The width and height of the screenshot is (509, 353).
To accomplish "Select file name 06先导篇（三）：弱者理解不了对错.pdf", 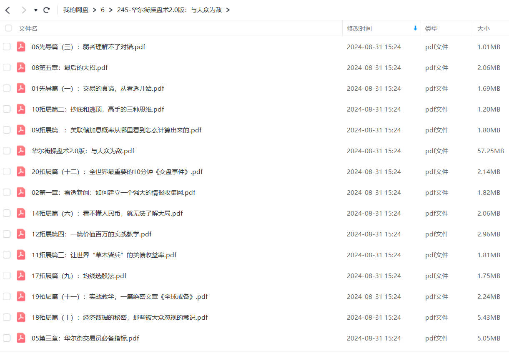I will click(88, 47).
